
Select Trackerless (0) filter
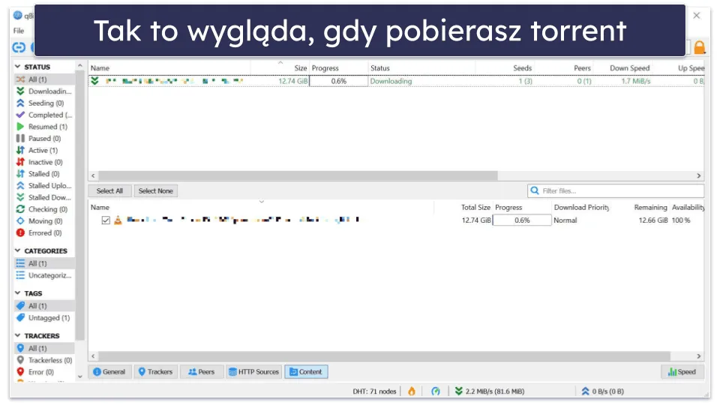pos(44,360)
